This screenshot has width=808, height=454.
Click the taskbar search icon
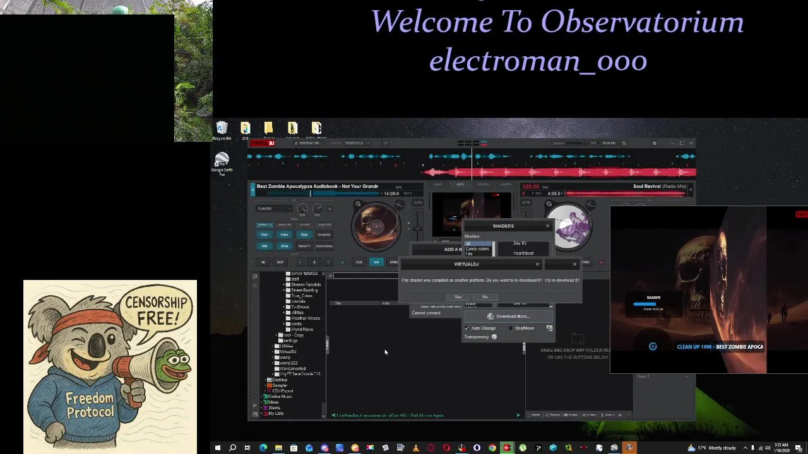(x=232, y=448)
